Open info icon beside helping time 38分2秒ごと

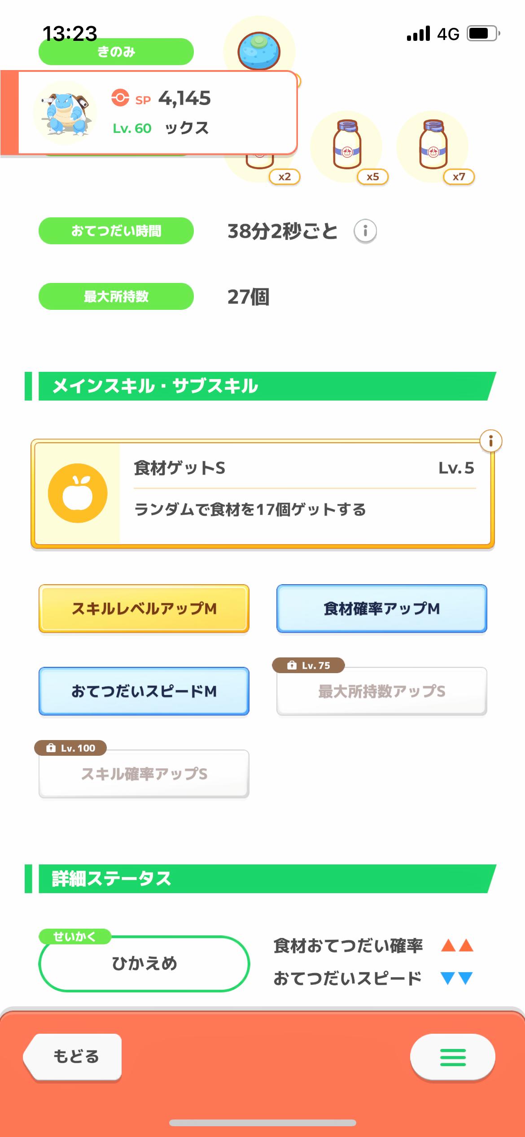tap(365, 231)
